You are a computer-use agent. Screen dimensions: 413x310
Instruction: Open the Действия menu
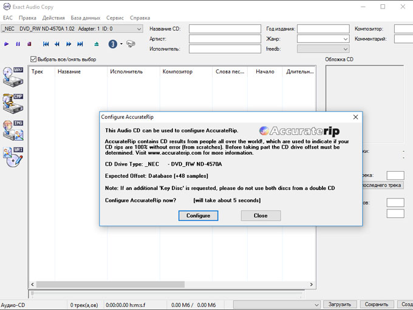[x=53, y=18]
